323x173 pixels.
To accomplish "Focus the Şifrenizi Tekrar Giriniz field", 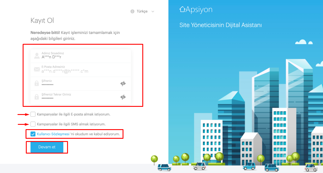I will 80,97.
